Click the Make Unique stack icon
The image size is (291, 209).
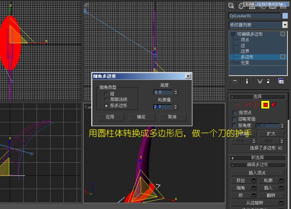tap(260, 81)
